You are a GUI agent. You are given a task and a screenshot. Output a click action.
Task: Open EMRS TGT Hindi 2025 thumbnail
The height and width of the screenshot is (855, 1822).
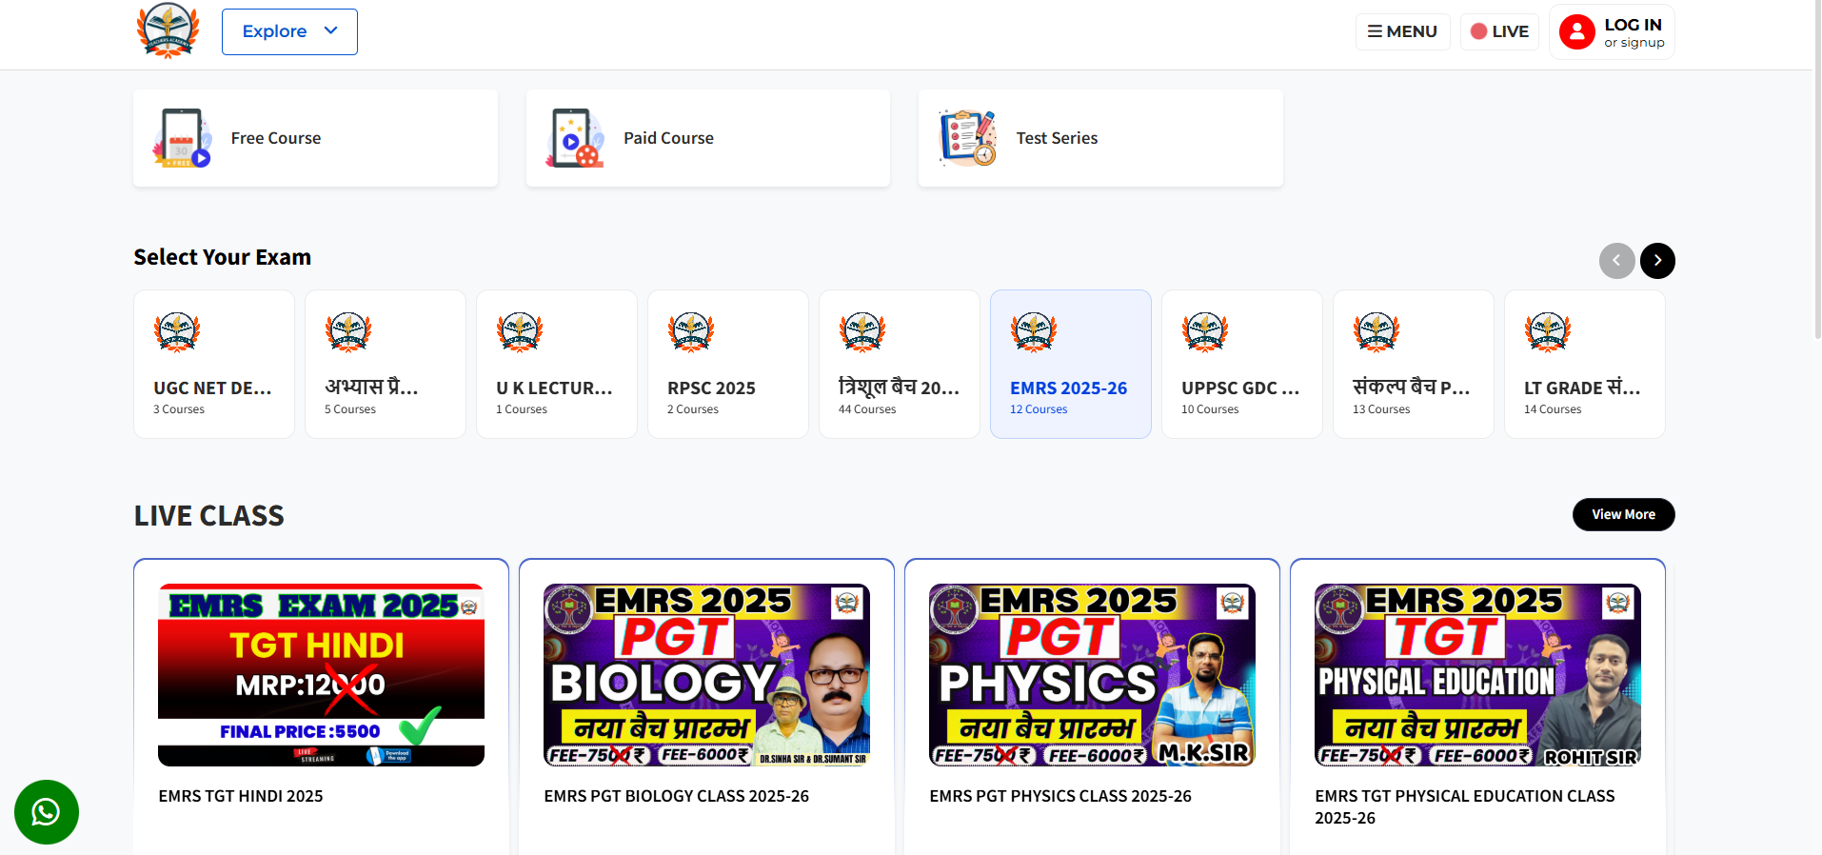point(321,675)
